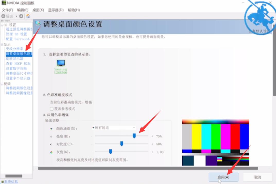Open the 编辑(E) menu

click(x=23, y=10)
